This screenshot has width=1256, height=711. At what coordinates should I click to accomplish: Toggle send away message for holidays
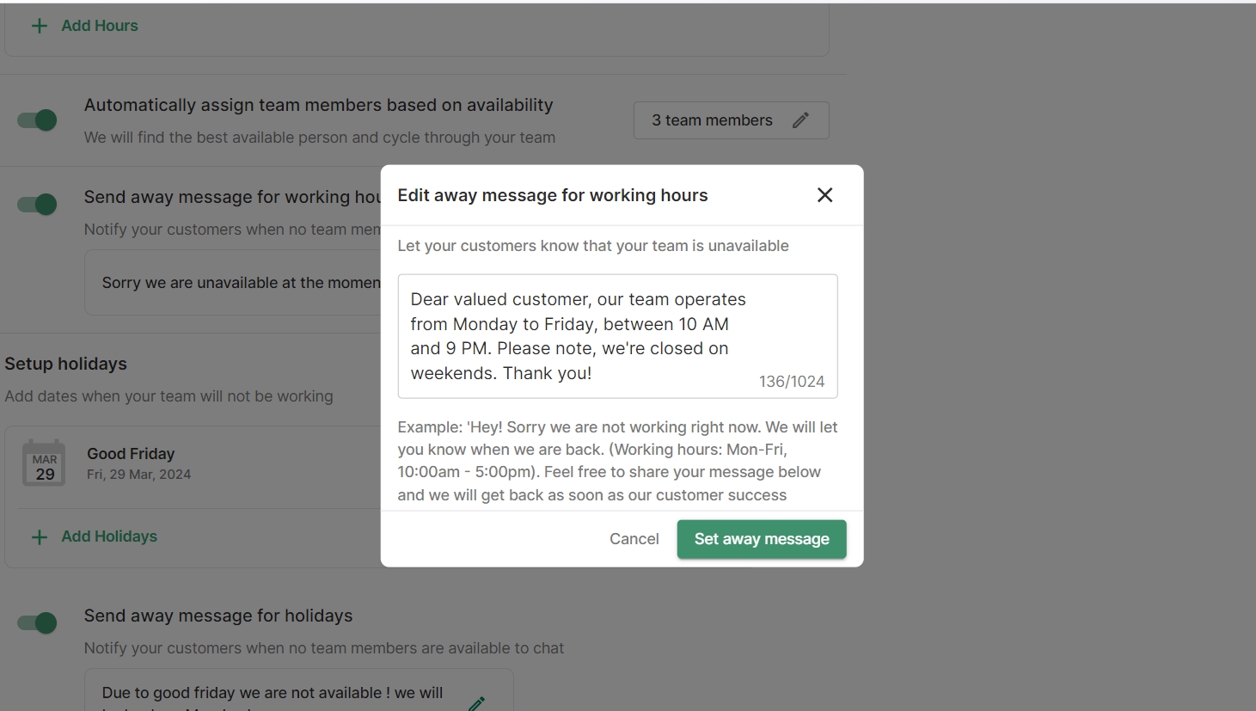tap(38, 623)
